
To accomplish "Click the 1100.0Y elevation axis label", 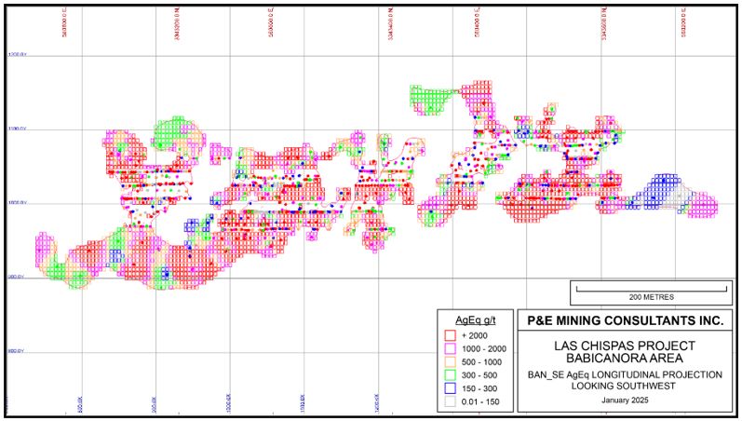I will (17, 129).
